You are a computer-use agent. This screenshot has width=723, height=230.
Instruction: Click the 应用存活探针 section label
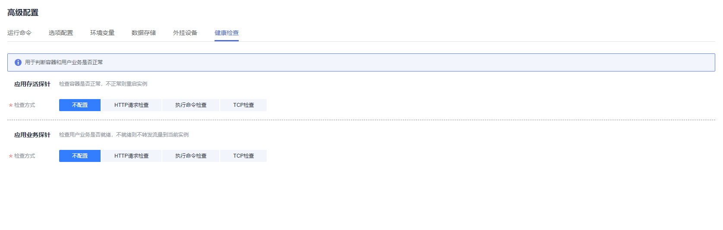click(x=32, y=84)
